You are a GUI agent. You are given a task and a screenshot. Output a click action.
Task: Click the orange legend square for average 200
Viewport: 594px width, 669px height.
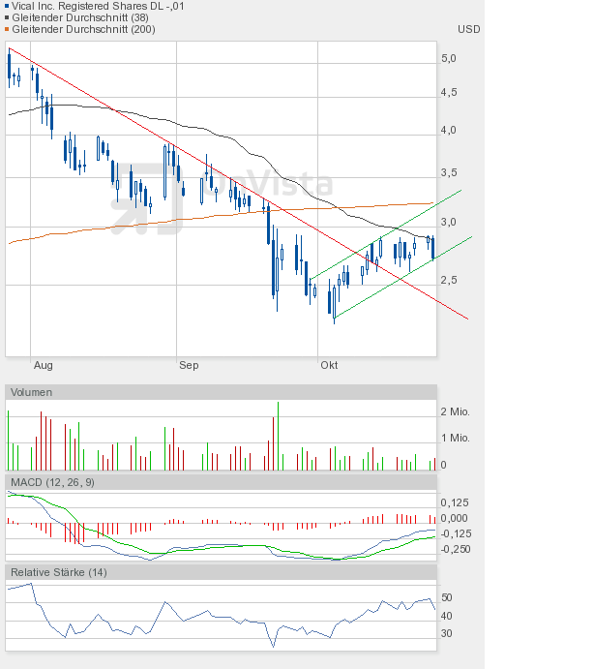[7, 29]
